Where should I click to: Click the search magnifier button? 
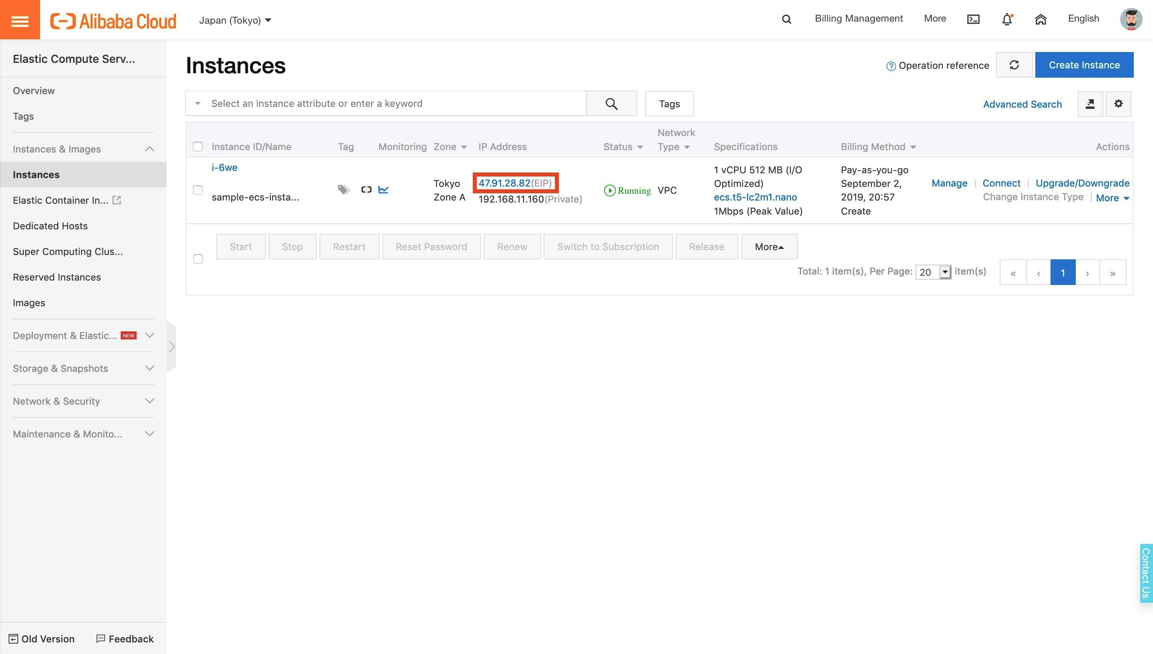(x=611, y=104)
